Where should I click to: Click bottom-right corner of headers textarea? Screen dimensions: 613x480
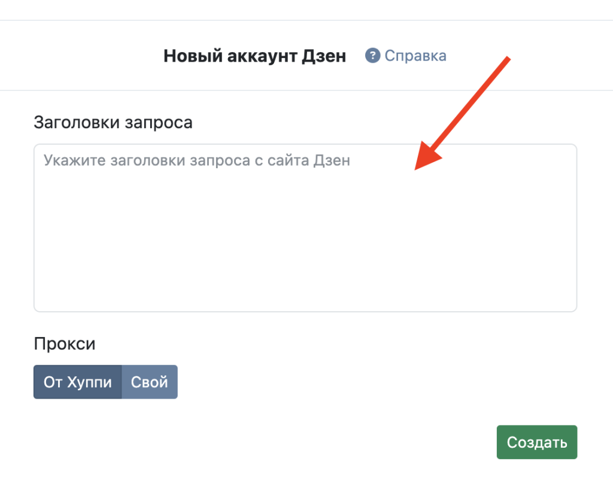572,306
